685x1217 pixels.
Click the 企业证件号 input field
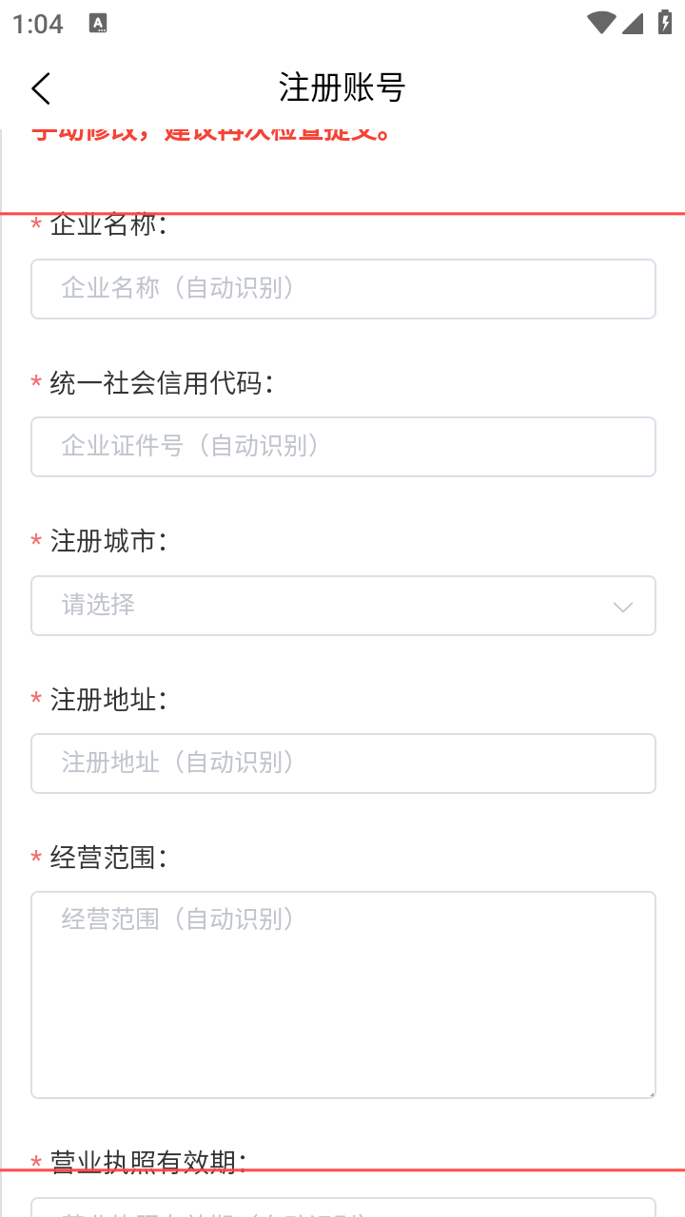point(342,447)
